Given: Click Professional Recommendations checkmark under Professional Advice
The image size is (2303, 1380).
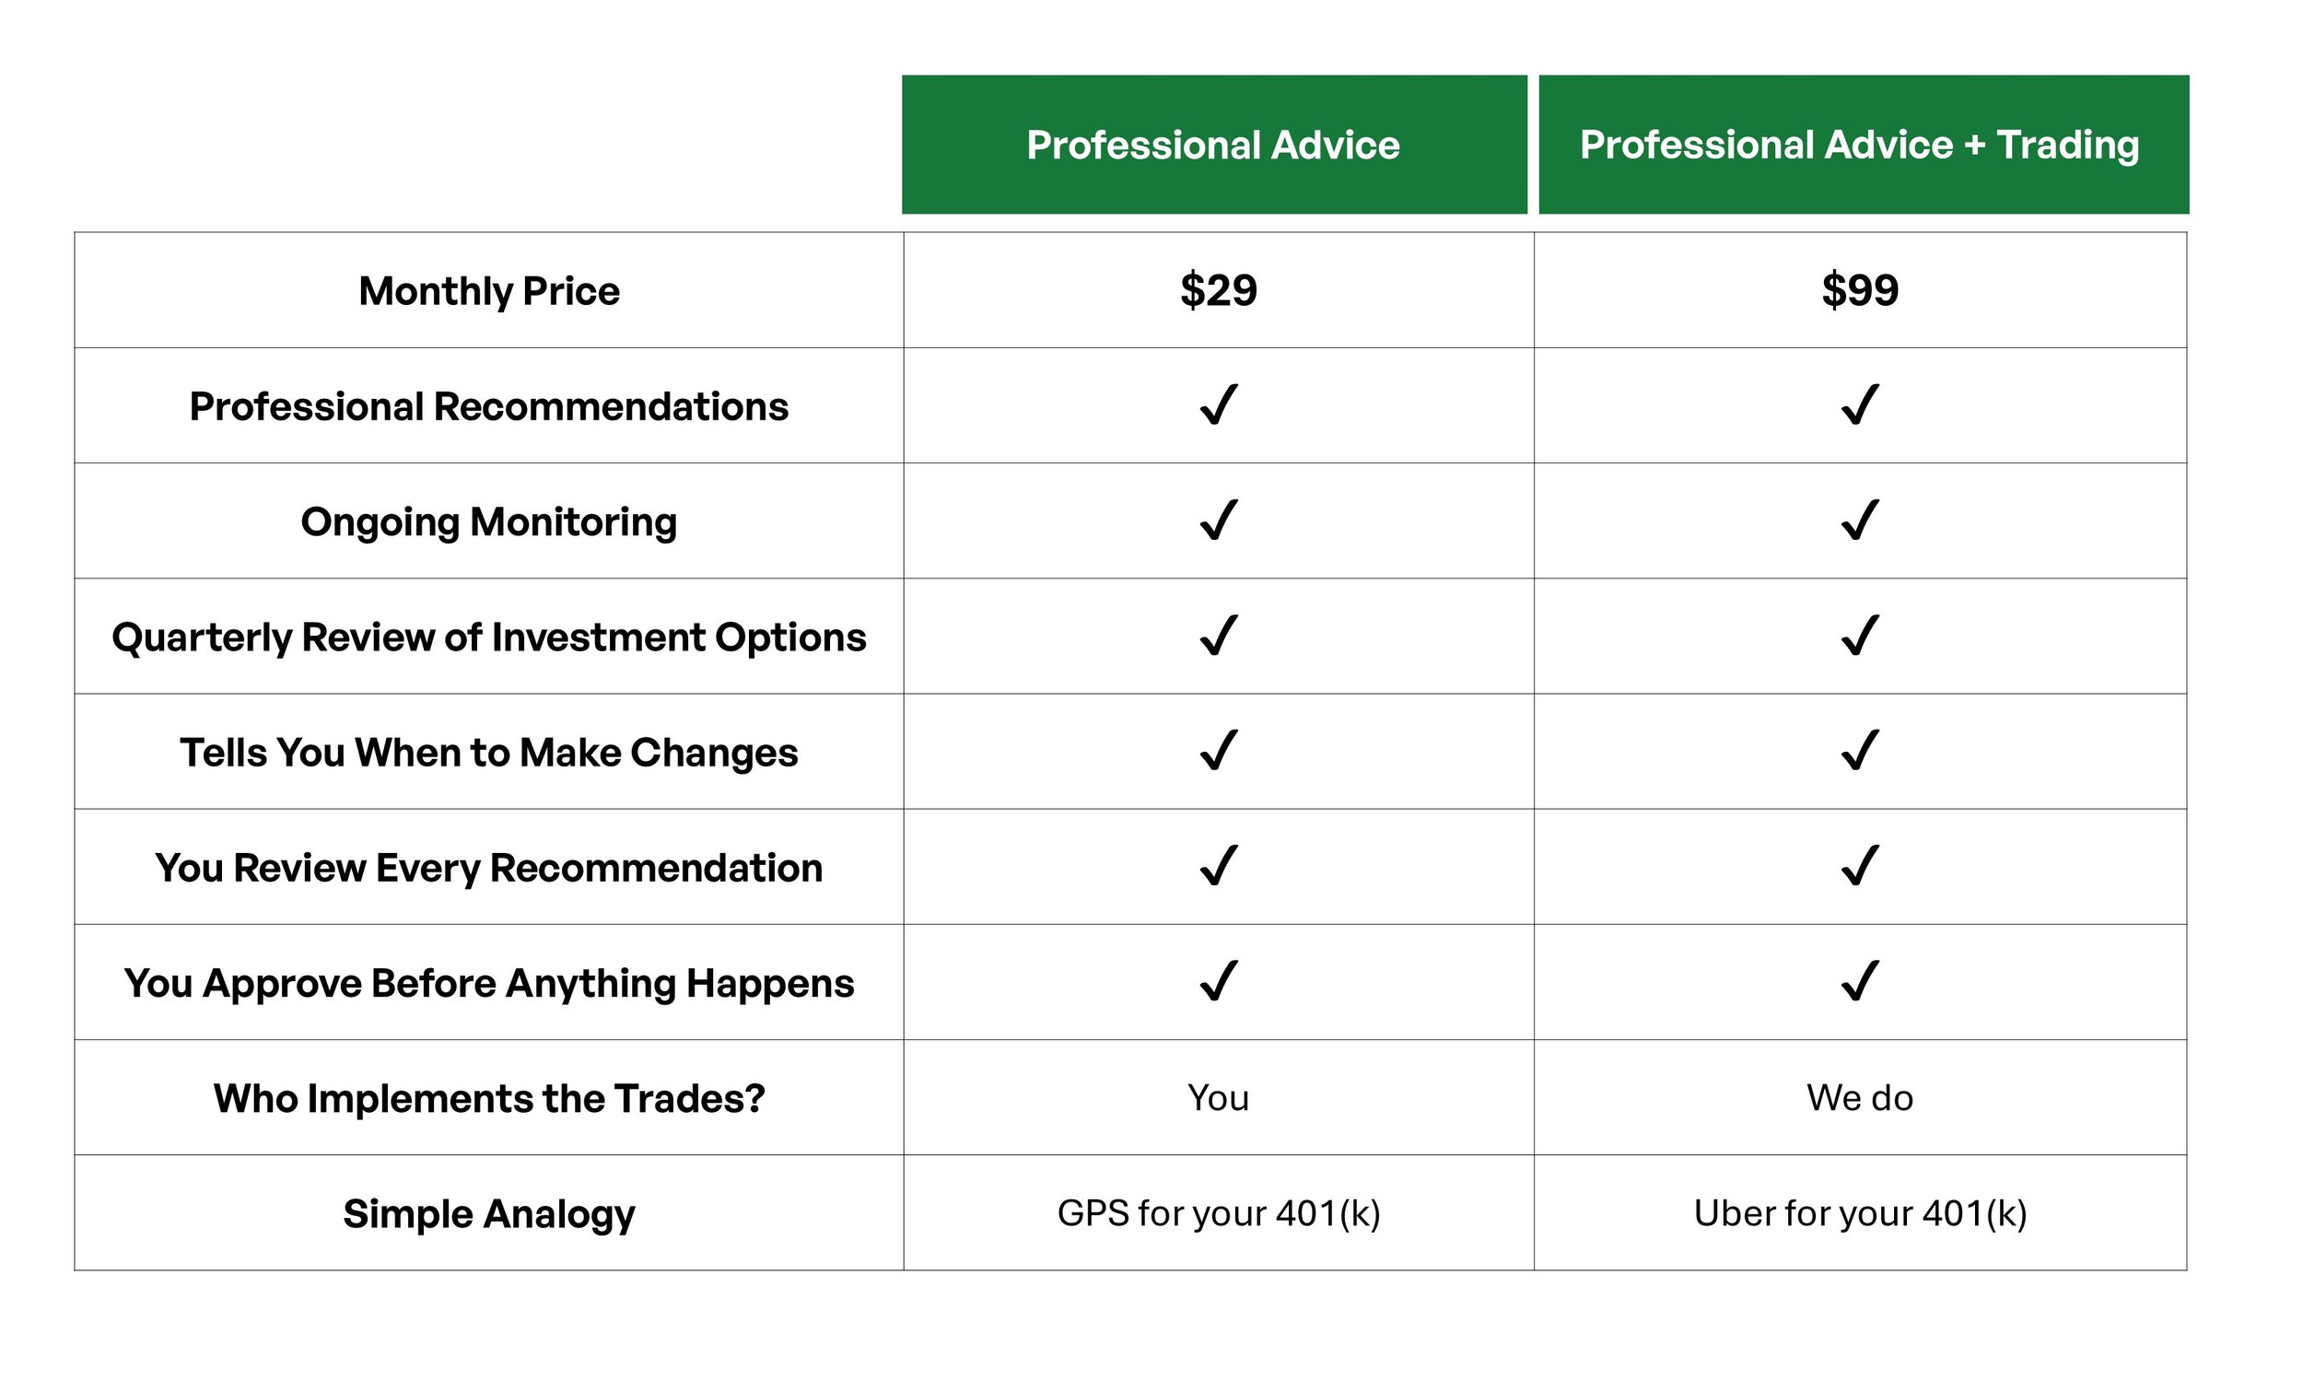Looking at the screenshot, I should click(1218, 404).
